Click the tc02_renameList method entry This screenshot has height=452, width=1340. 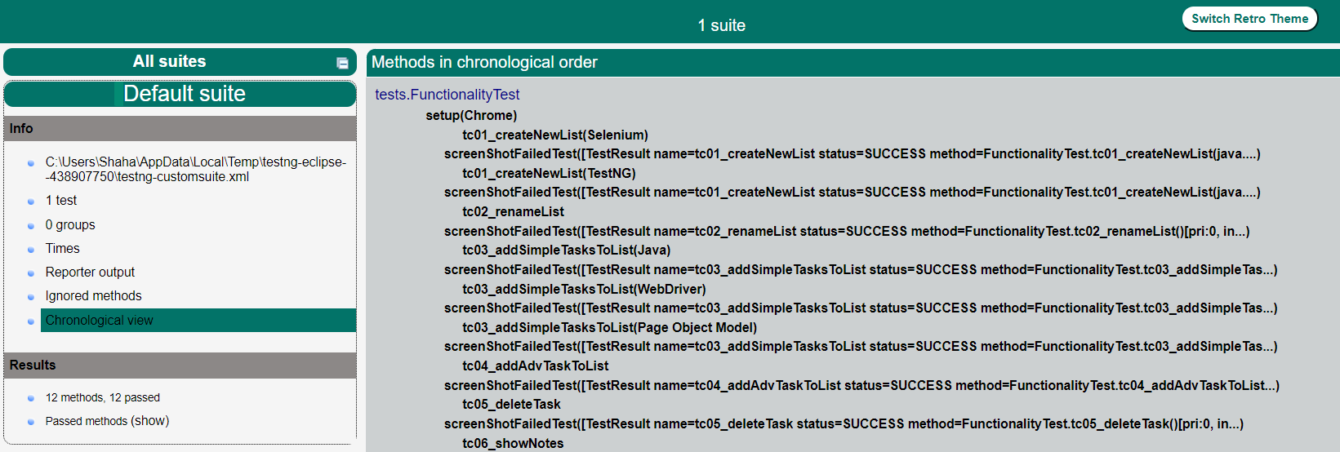pyautogui.click(x=513, y=212)
